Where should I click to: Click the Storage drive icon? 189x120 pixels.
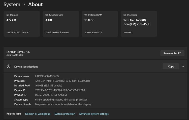(8, 15)
